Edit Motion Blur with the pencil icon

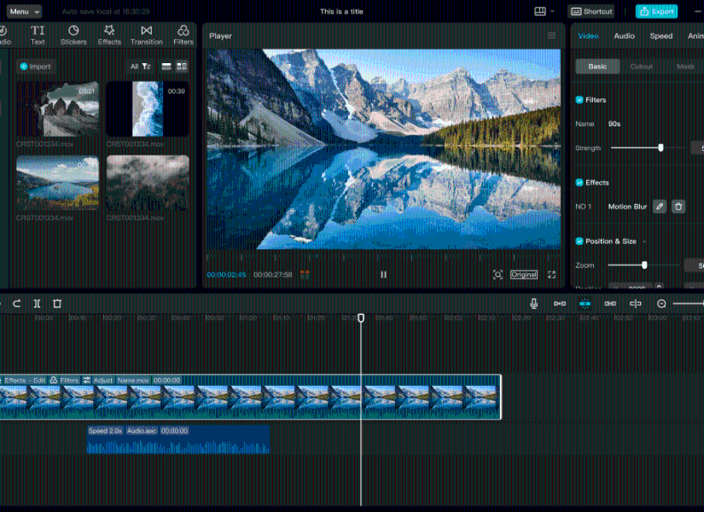(x=658, y=206)
